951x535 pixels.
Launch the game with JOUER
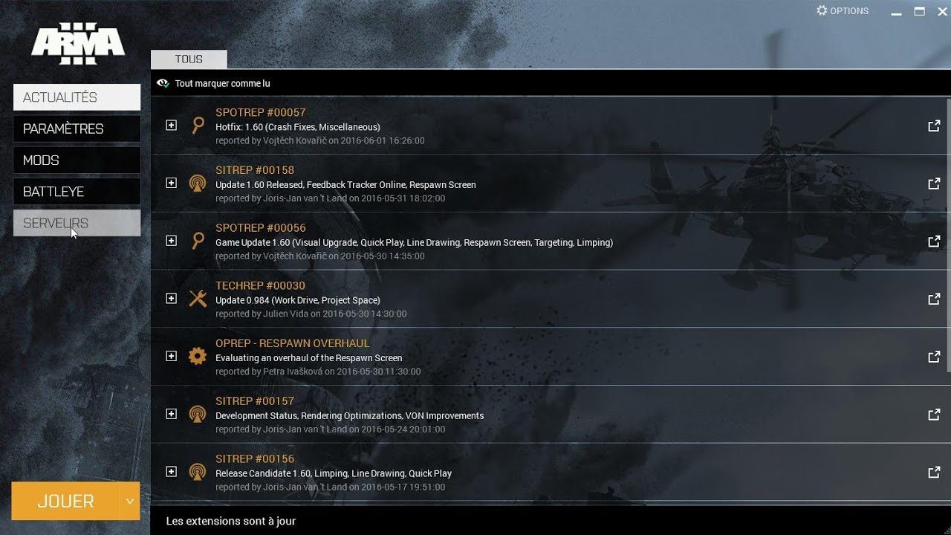[65, 501]
